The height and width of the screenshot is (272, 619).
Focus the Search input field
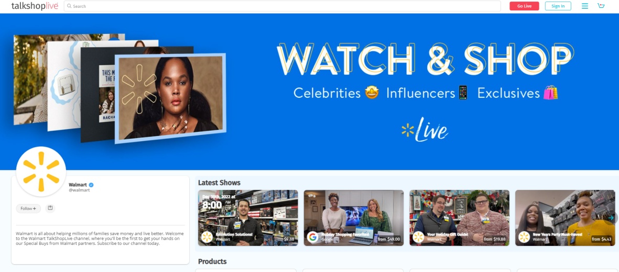283,6
